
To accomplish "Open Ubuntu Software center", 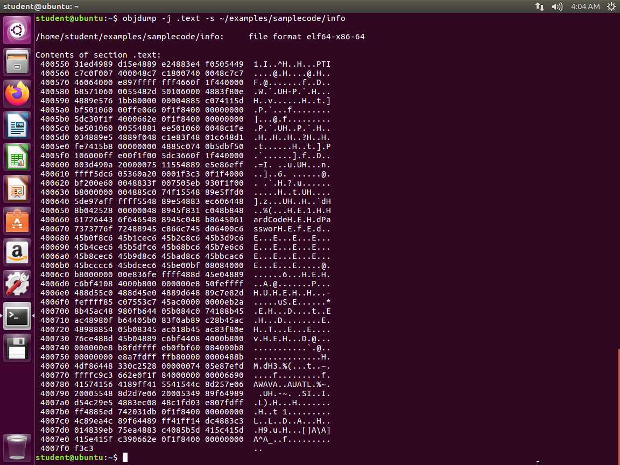I will [17, 221].
